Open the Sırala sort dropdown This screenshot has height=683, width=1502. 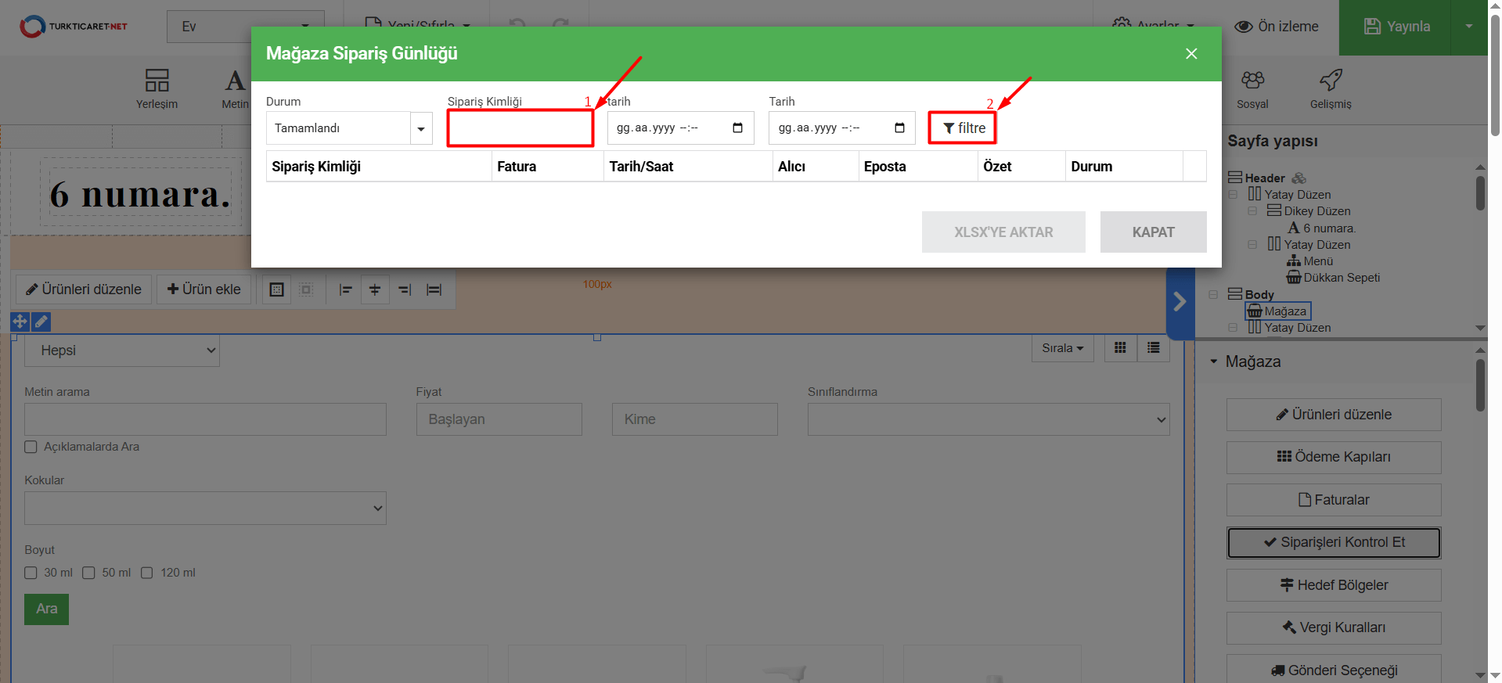click(x=1062, y=348)
